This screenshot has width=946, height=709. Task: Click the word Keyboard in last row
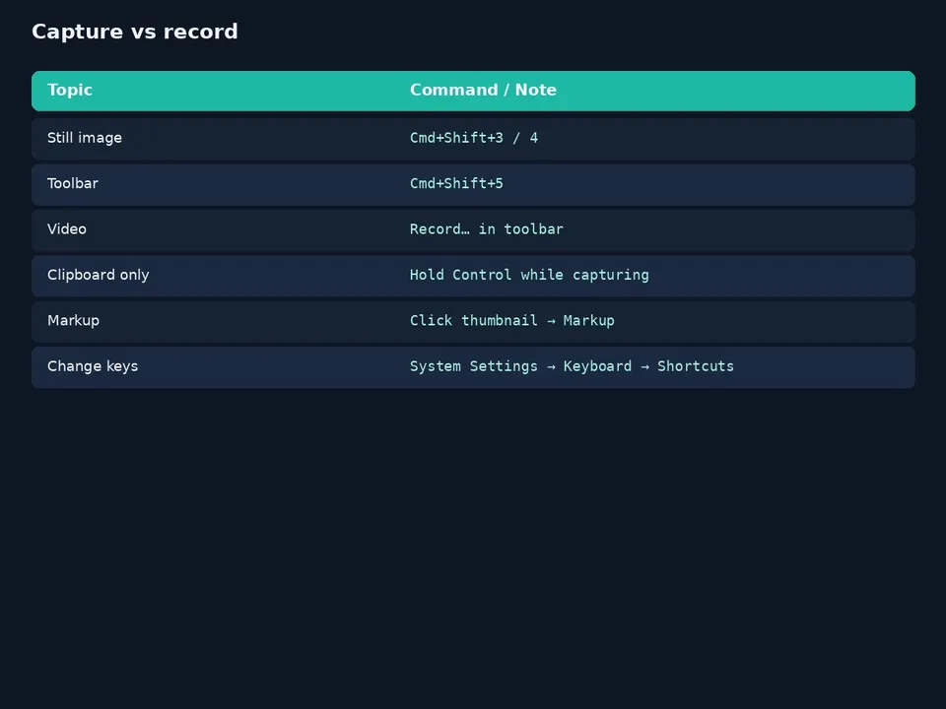[597, 366]
